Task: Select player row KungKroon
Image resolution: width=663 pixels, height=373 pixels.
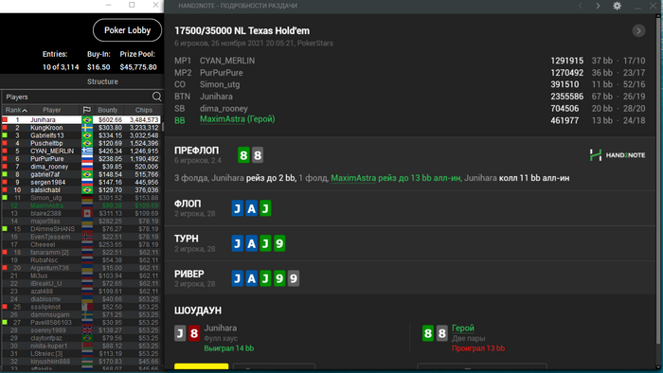Action: tap(81, 128)
